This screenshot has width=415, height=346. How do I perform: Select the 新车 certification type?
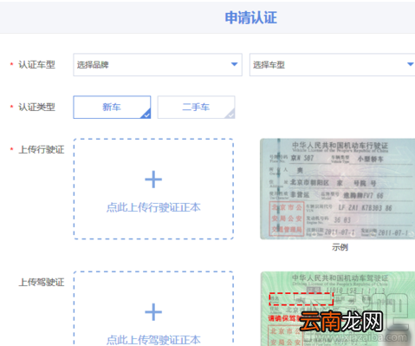[112, 108]
